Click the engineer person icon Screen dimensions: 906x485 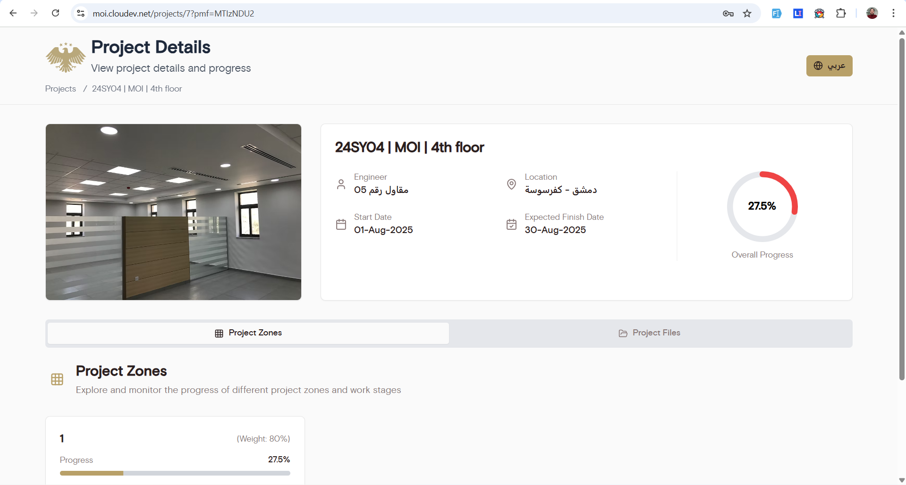point(341,184)
